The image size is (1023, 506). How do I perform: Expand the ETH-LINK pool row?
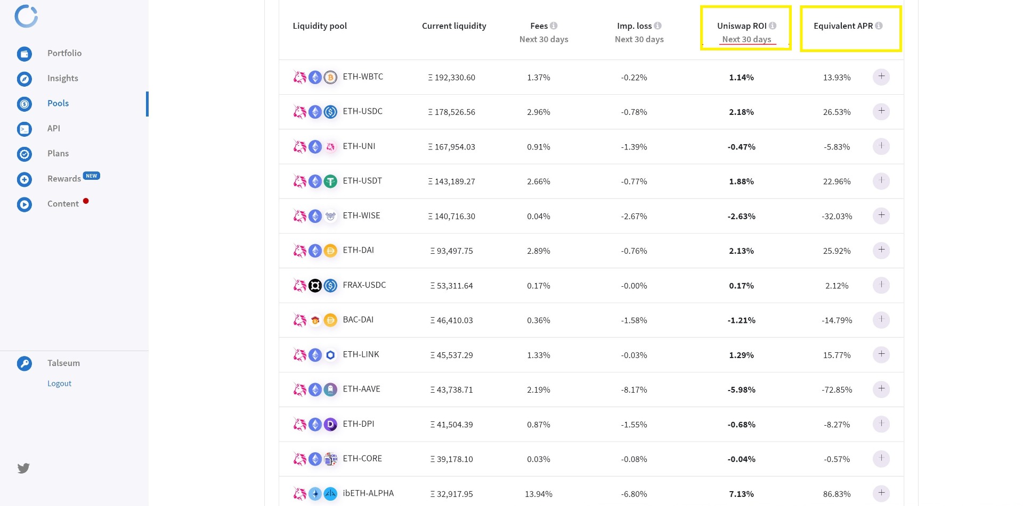click(881, 354)
